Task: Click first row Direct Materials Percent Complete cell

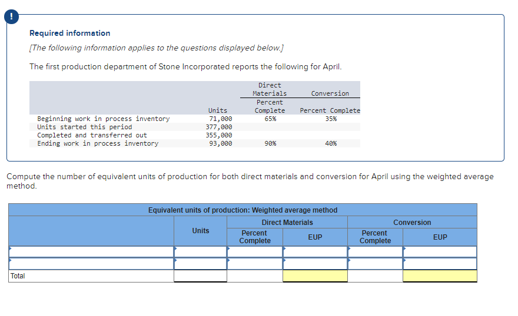Action: [x=255, y=252]
